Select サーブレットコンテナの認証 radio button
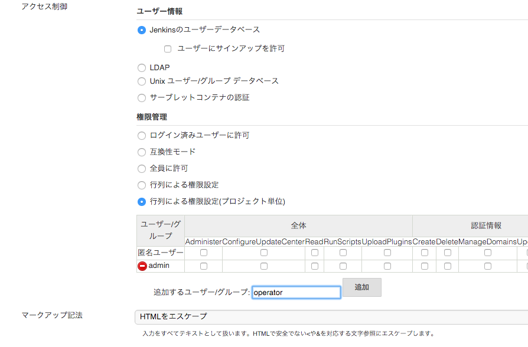 click(142, 97)
